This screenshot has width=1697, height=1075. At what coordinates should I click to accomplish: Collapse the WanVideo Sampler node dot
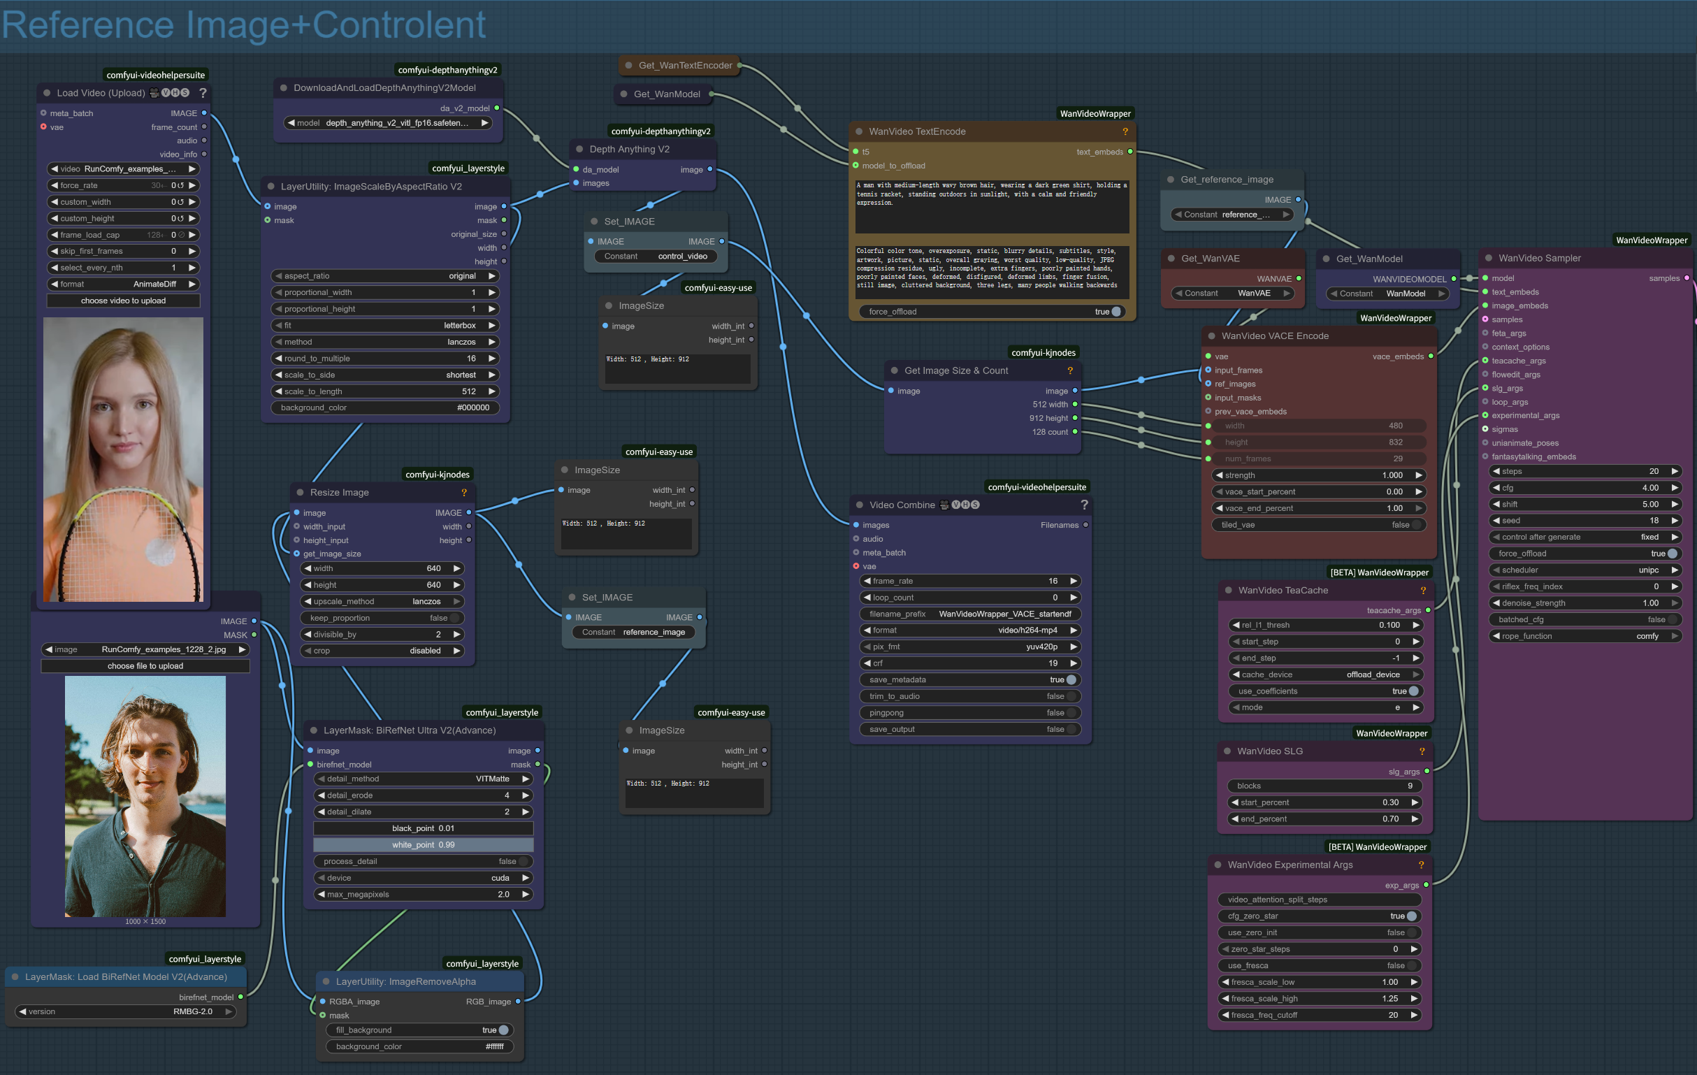[x=1489, y=258]
